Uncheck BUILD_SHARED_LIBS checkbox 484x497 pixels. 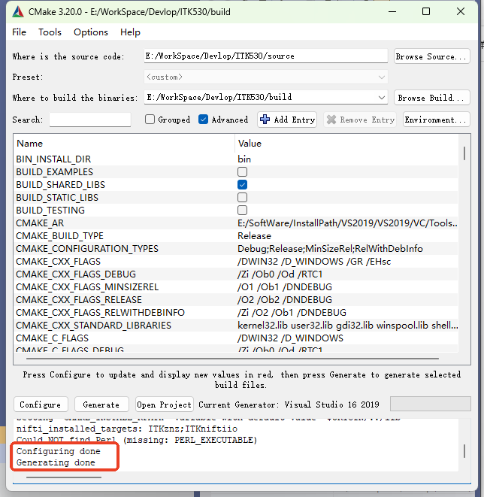(242, 184)
